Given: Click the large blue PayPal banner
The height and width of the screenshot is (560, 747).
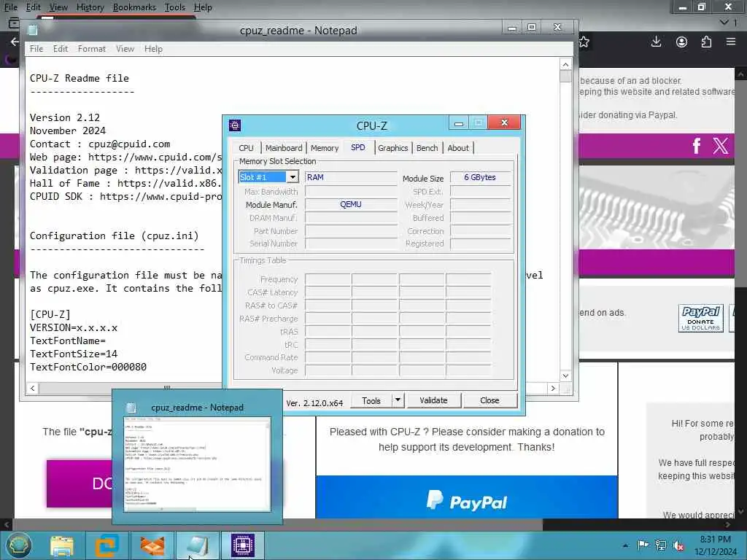Looking at the screenshot, I should [467, 497].
